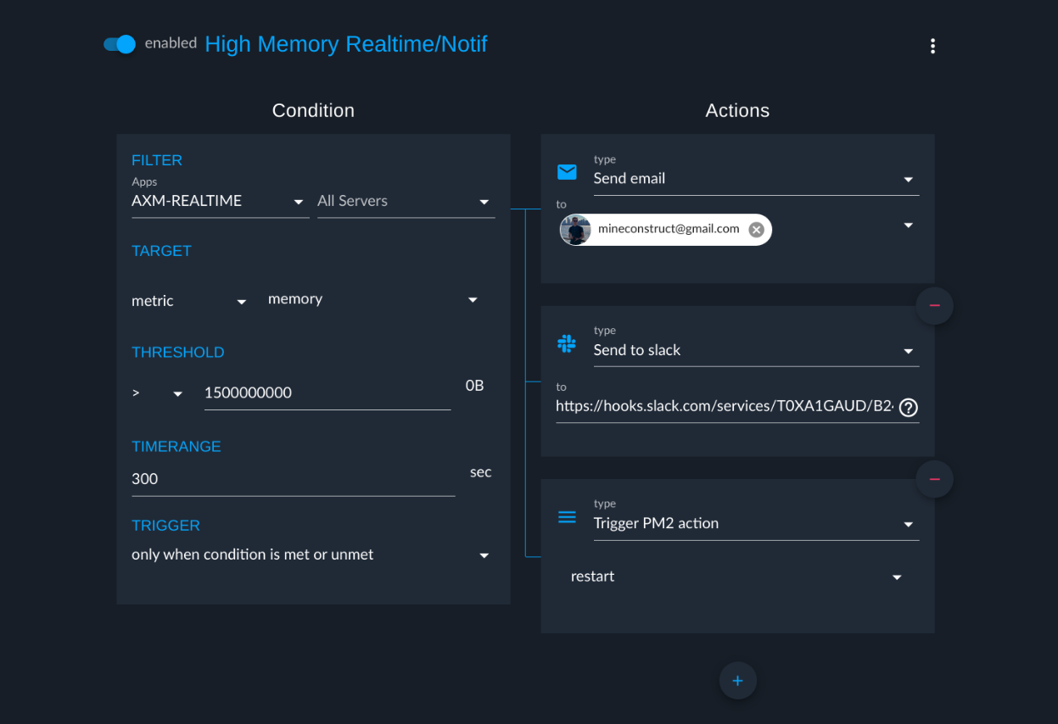
Task: Remove mineconstruct@gmail.com recipient chip
Action: point(757,230)
